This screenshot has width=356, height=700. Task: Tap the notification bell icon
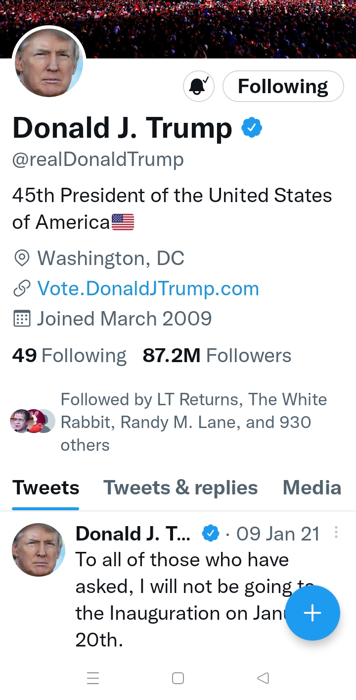click(x=199, y=86)
